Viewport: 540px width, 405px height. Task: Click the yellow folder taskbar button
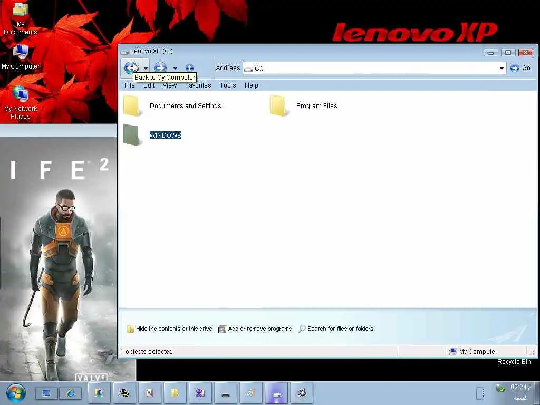coord(175,393)
